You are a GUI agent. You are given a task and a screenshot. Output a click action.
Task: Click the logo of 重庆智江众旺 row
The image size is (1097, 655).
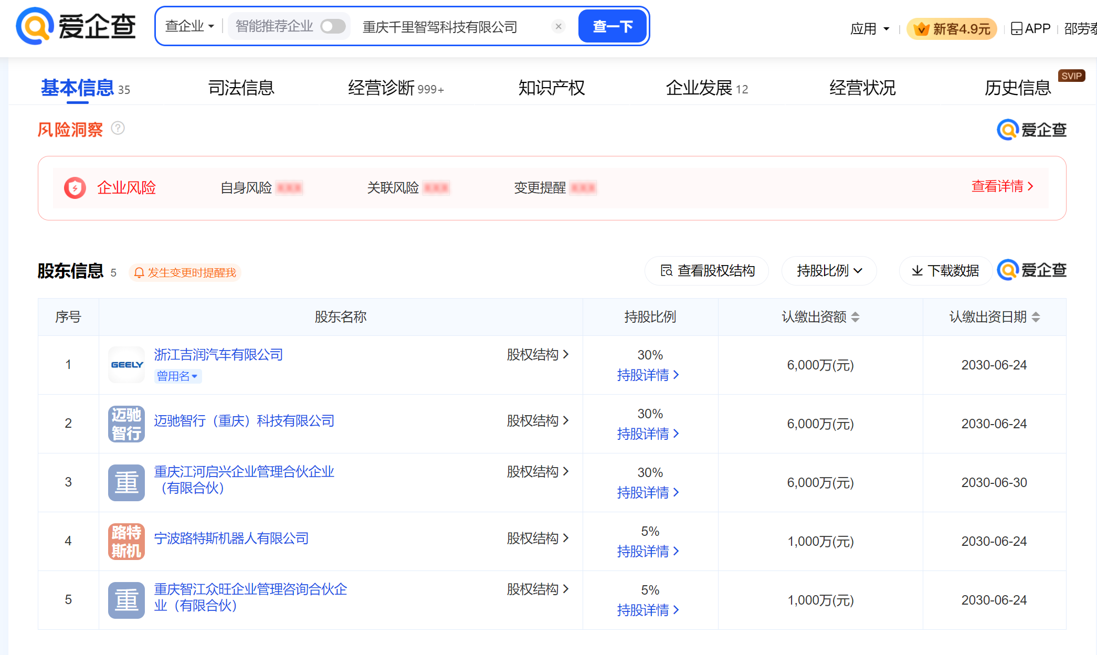coord(126,600)
